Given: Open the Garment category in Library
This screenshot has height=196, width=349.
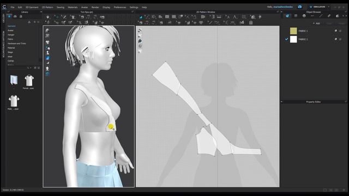Looking at the screenshot, I should tap(11, 26).
